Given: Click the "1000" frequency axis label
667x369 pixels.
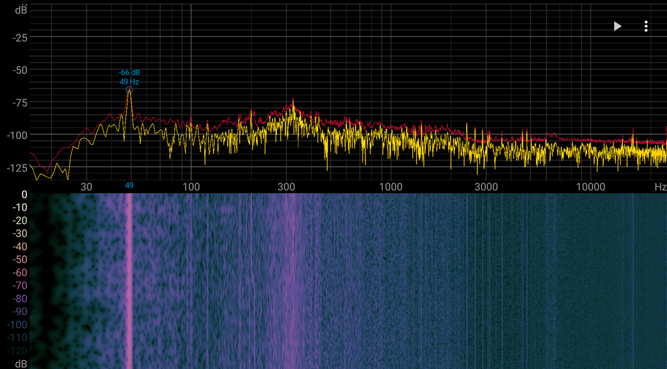Looking at the screenshot, I should point(391,187).
